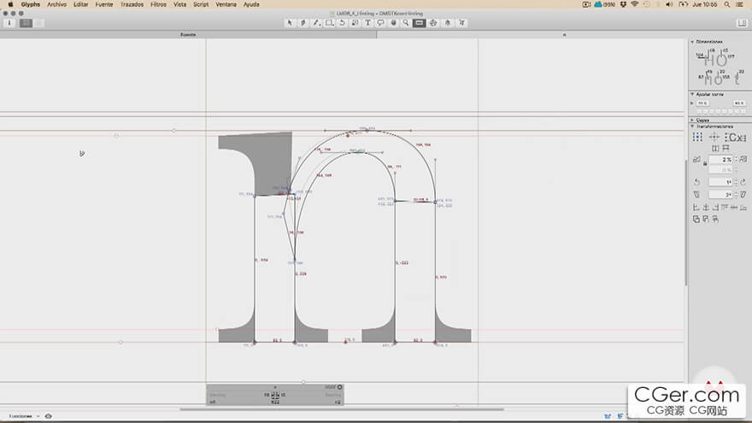Image resolution: width=752 pixels, height=423 pixels.
Task: Click the last toolbar T-shaped tool icon
Action: (461, 22)
